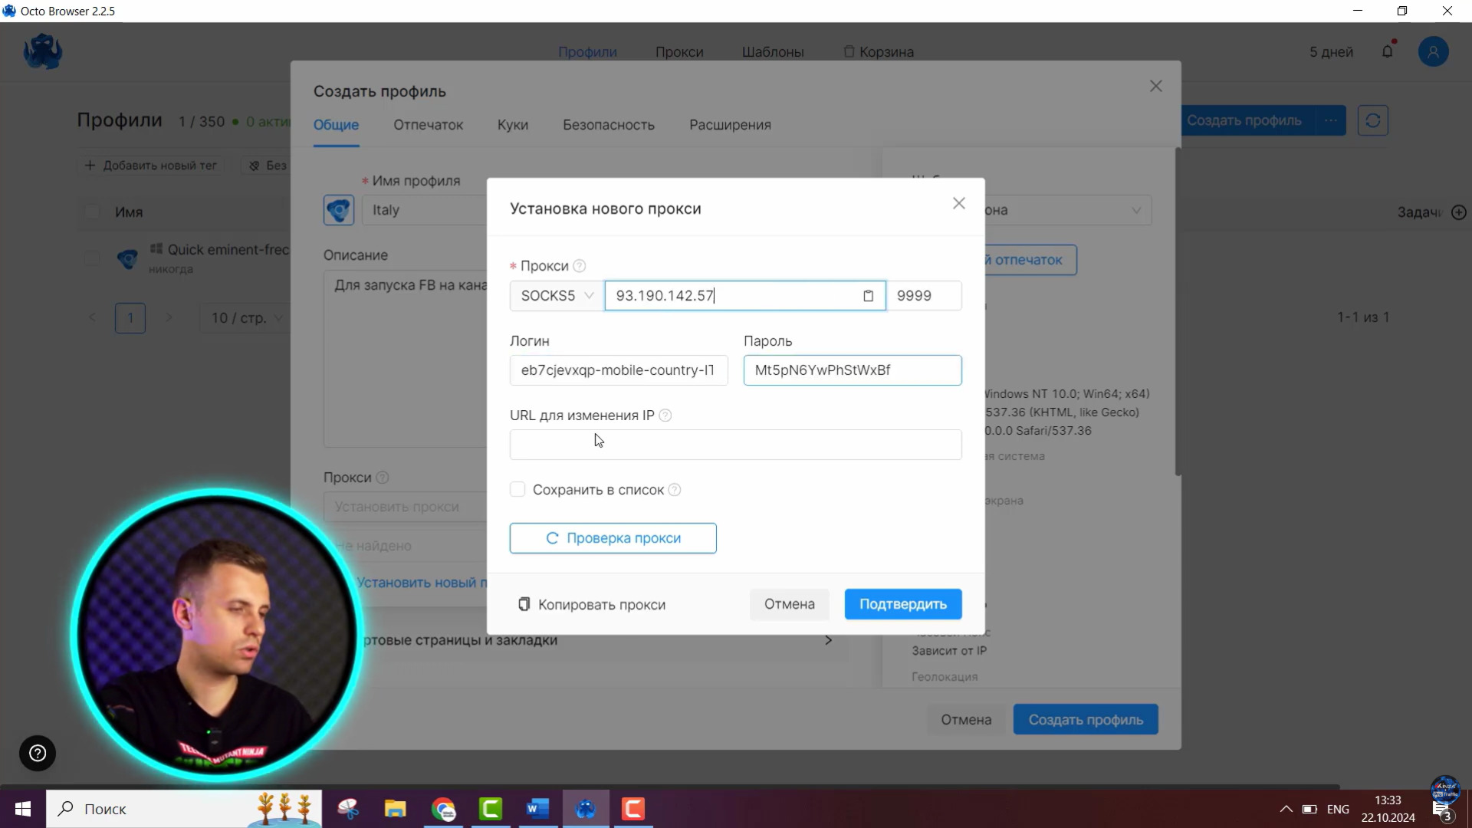The image size is (1472, 828).
Task: Select the Общие tab
Action: [x=336, y=125]
